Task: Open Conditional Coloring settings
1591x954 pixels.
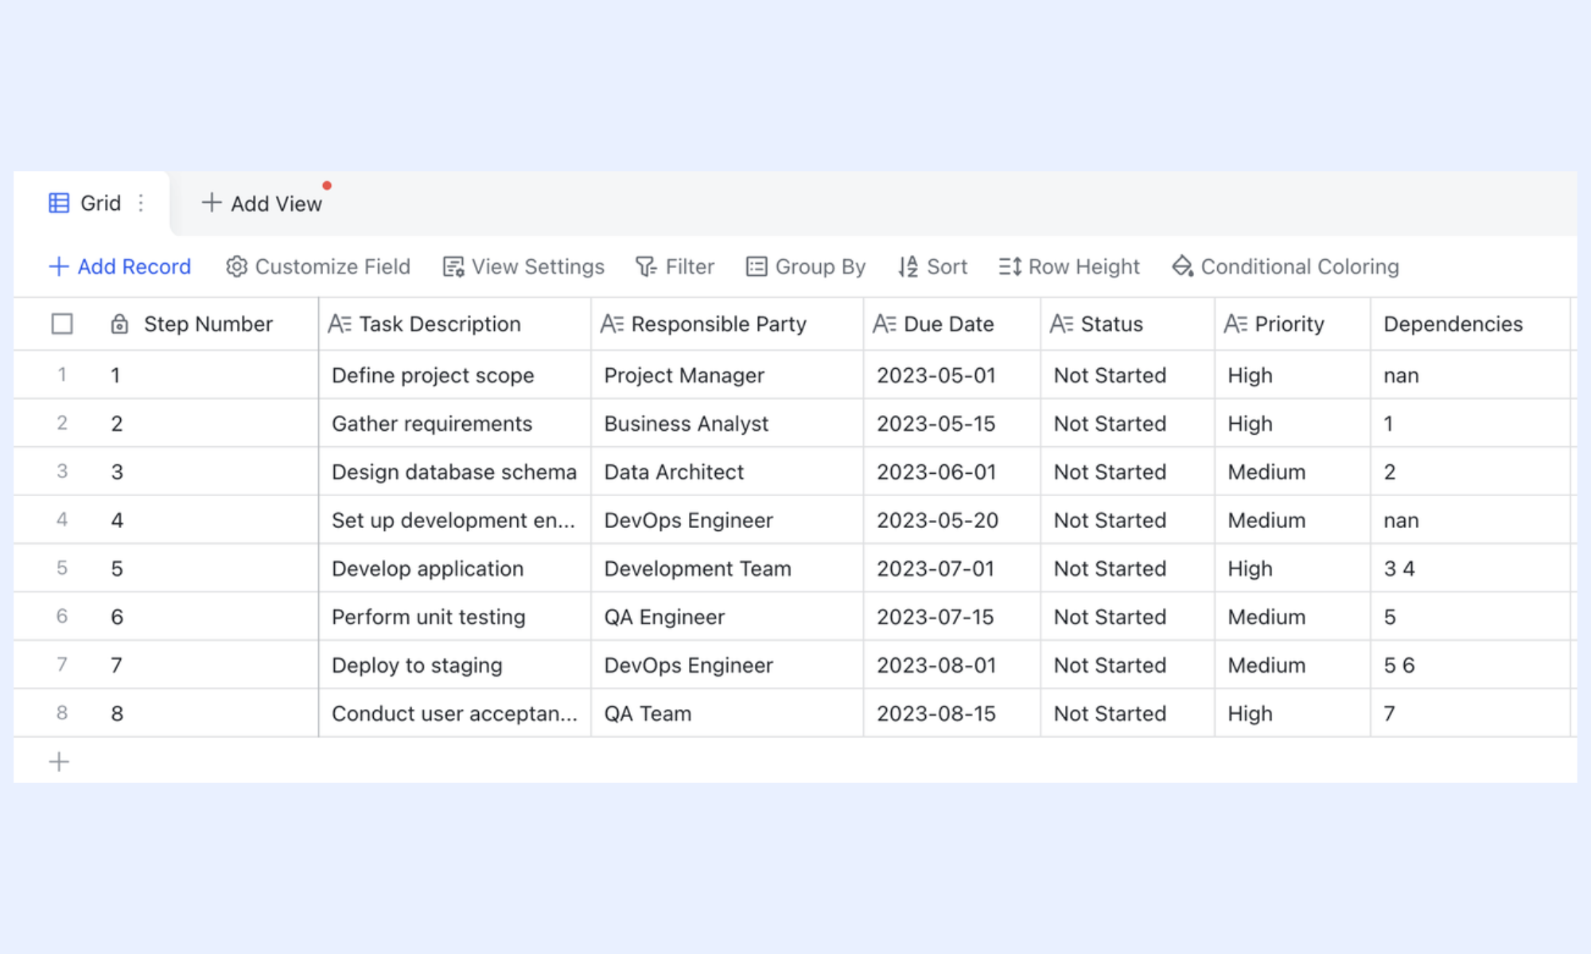Action: 1286,266
